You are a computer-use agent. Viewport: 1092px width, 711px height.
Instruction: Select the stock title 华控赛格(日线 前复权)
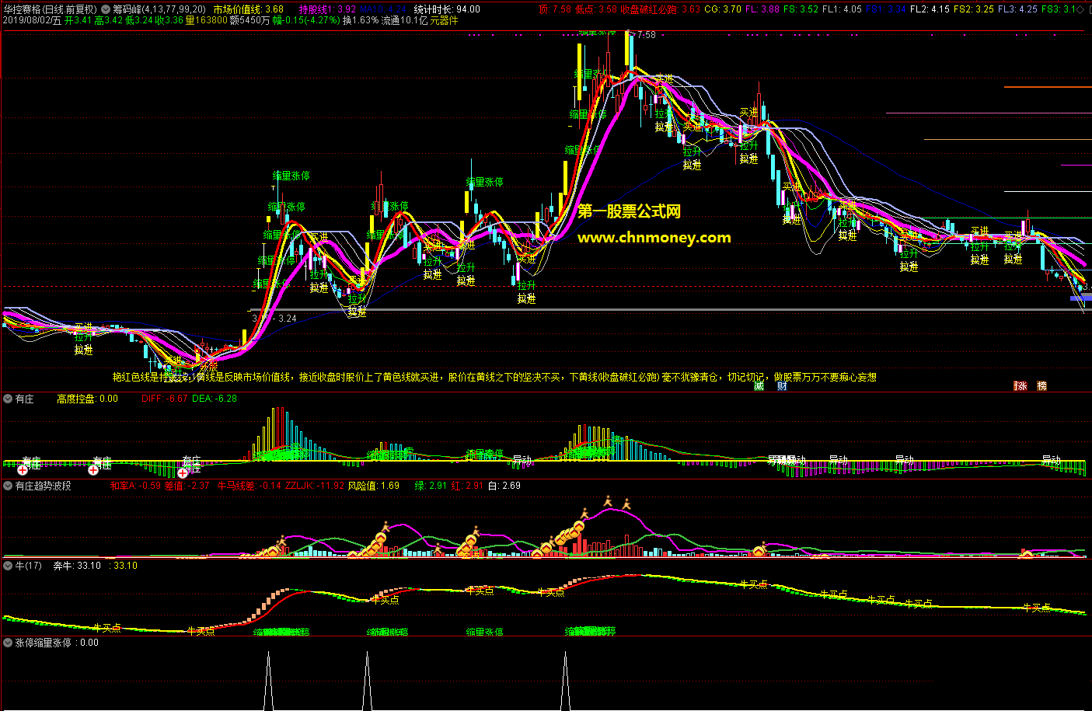click(x=50, y=9)
